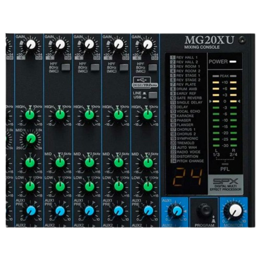Click the left arrow marker beside the 0 meter LED
The image size is (261, 261).
click(x=210, y=101)
